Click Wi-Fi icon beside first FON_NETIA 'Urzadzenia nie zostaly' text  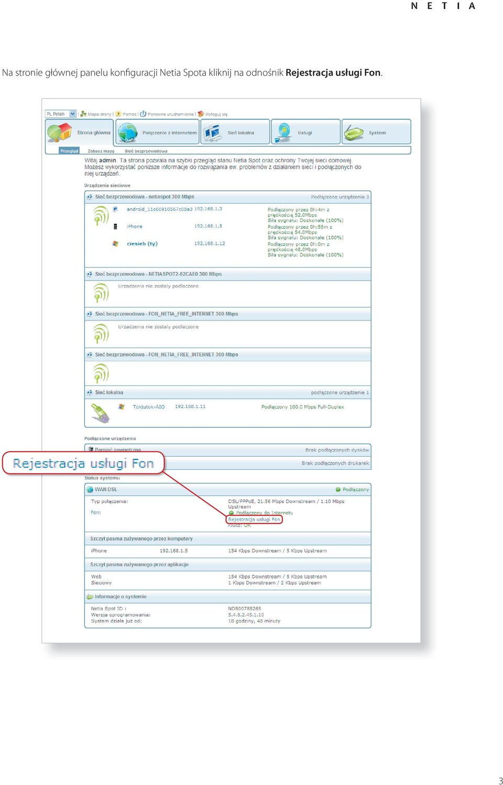[x=101, y=333]
